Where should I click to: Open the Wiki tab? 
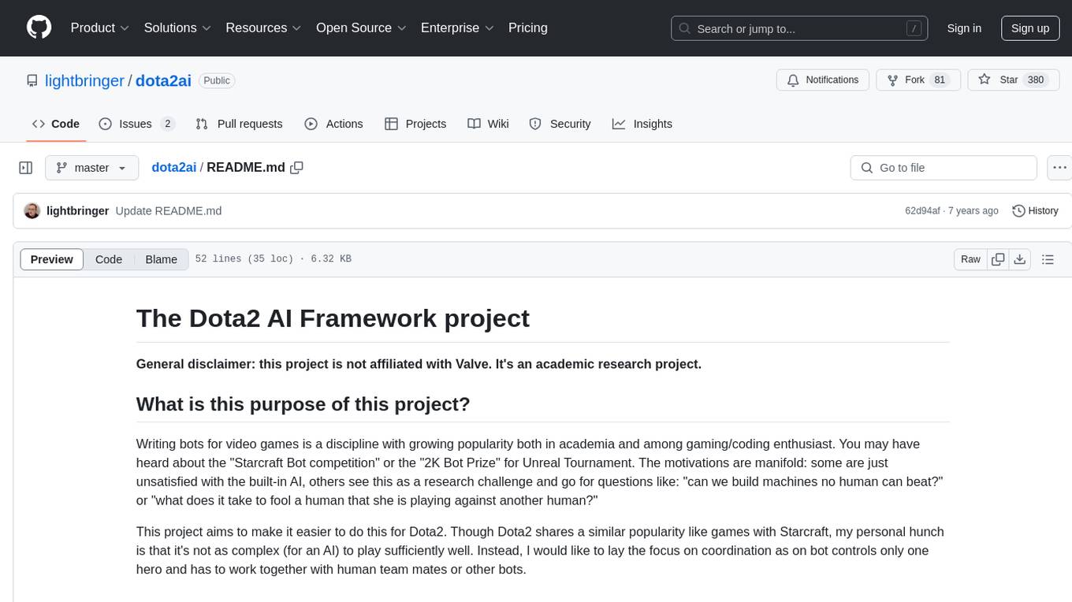tap(488, 124)
